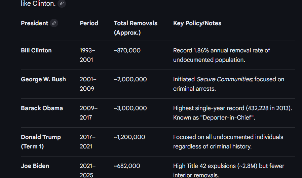The width and height of the screenshot is (302, 178).
Task: Click the George W. Bush name cell
Action: click(43, 79)
